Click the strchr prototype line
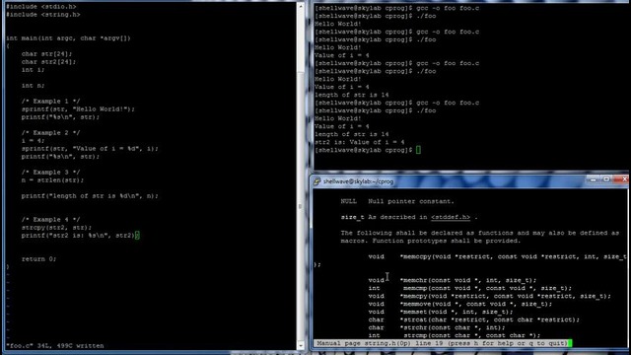The width and height of the screenshot is (631, 355). [437, 327]
